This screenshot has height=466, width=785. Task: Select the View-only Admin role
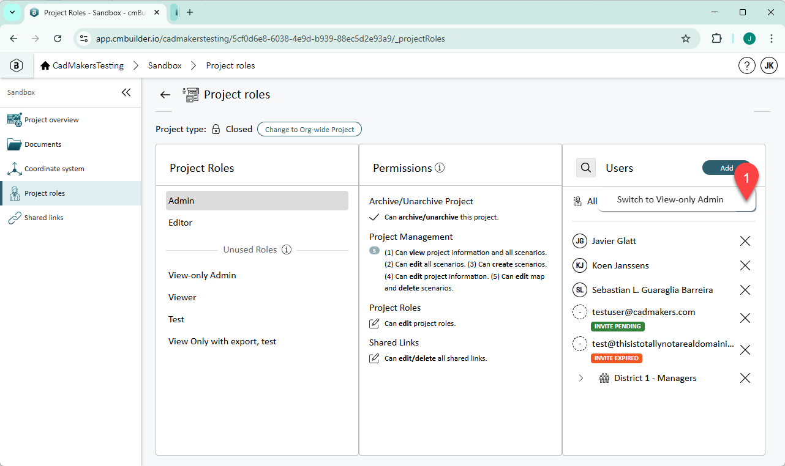coord(257,275)
